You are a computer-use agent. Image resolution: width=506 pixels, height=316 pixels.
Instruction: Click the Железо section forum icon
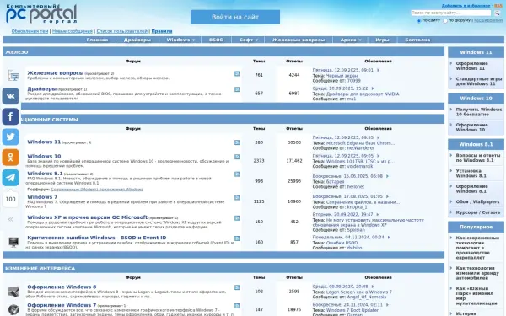pos(13,75)
